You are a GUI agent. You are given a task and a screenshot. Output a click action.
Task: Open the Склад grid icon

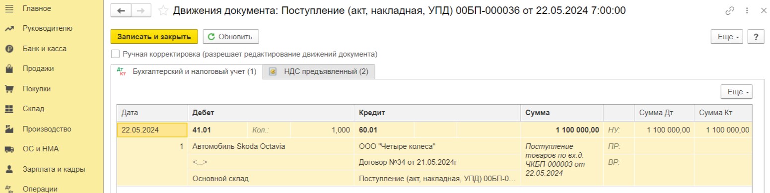click(x=8, y=109)
